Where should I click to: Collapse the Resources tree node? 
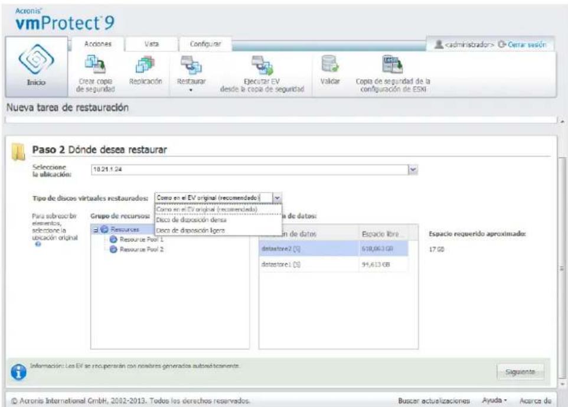[x=96, y=230]
